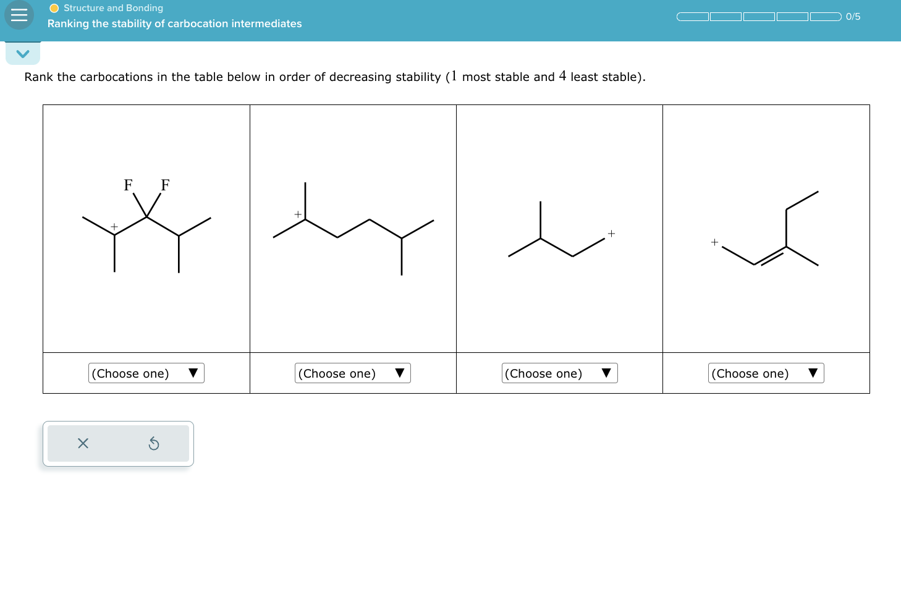The height and width of the screenshot is (602, 901).
Task: Click the dropdown triangle on the fourth Choose one
Action: click(x=813, y=372)
